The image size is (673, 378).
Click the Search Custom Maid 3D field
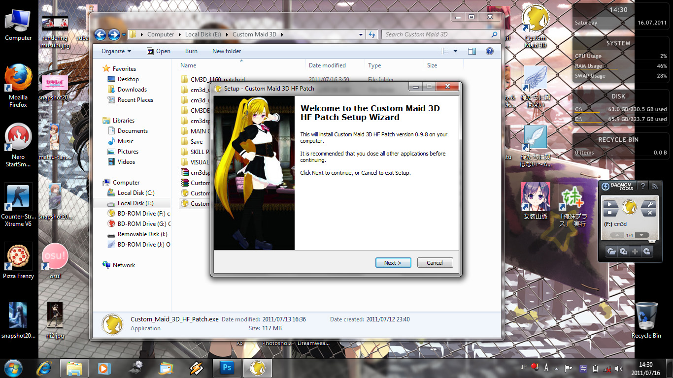(x=441, y=34)
